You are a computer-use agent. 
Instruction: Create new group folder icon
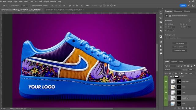[190, 108]
